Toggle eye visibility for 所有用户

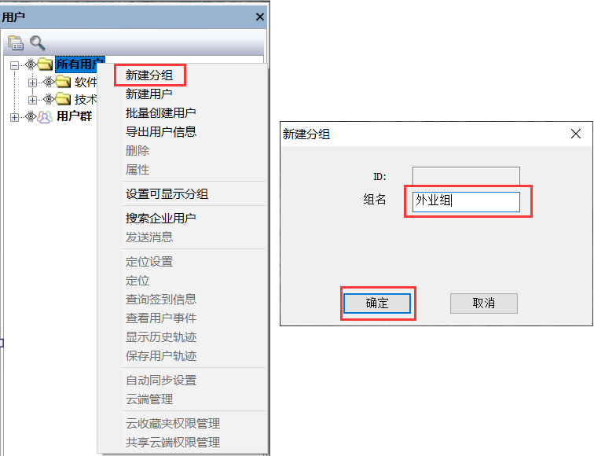pos(31,64)
